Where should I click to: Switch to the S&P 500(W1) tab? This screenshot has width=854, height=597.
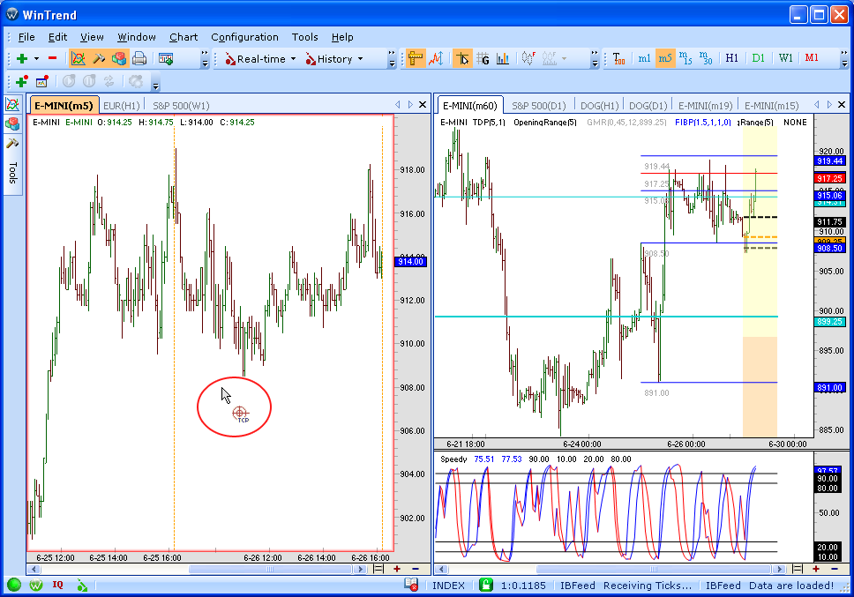tap(181, 106)
